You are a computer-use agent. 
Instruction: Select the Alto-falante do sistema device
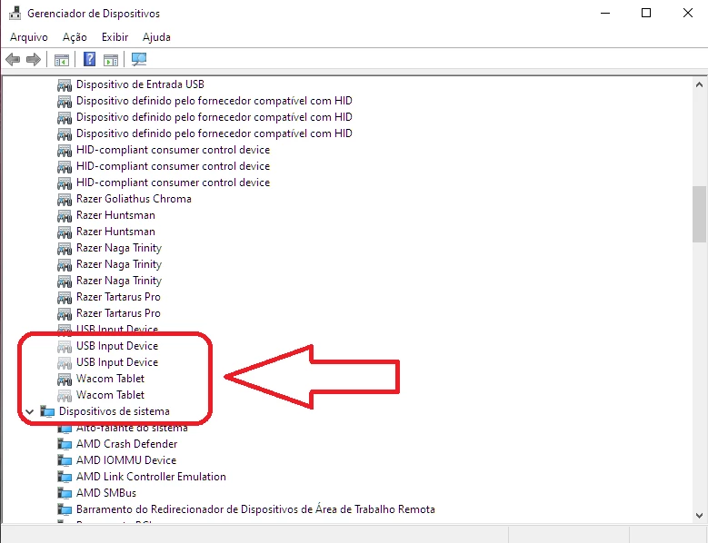(x=132, y=428)
